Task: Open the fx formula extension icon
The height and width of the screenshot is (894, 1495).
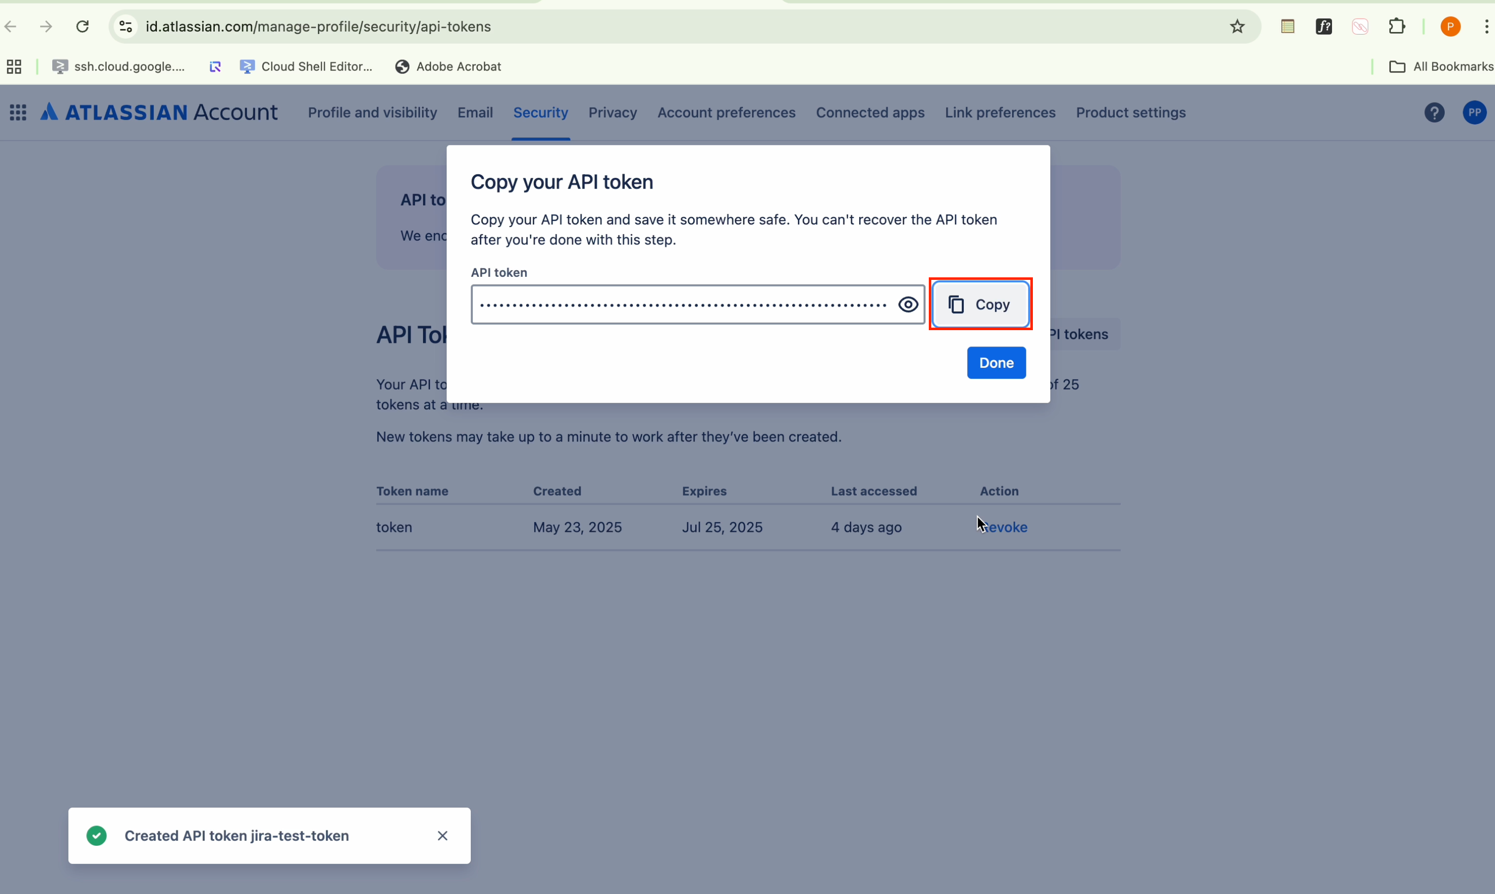Action: (x=1324, y=26)
